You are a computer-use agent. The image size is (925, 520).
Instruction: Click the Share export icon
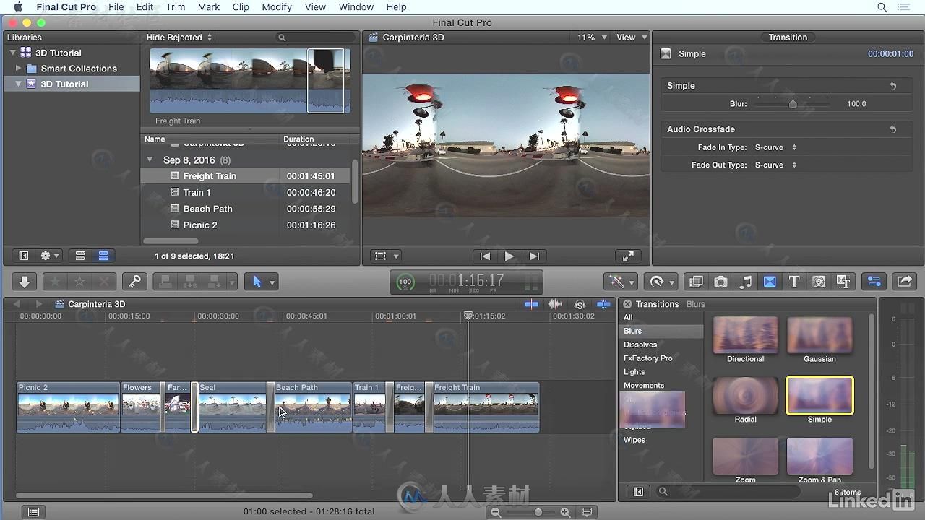(x=904, y=282)
